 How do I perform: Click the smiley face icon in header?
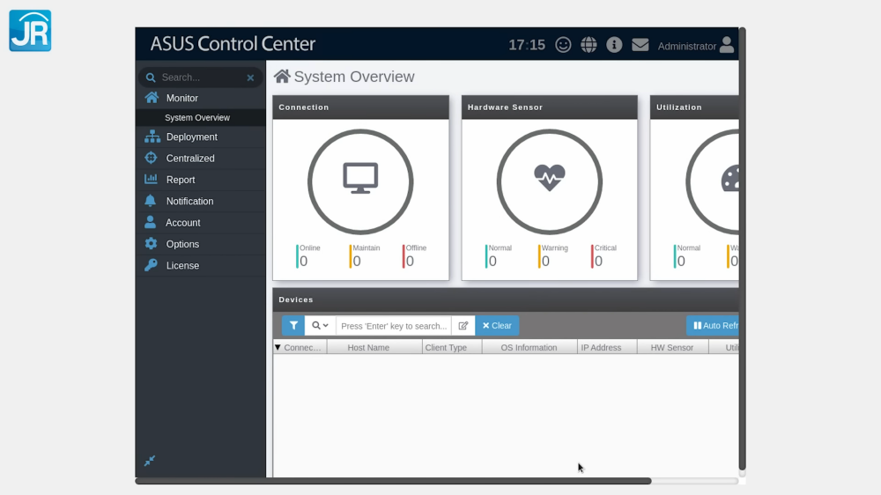[563, 45]
